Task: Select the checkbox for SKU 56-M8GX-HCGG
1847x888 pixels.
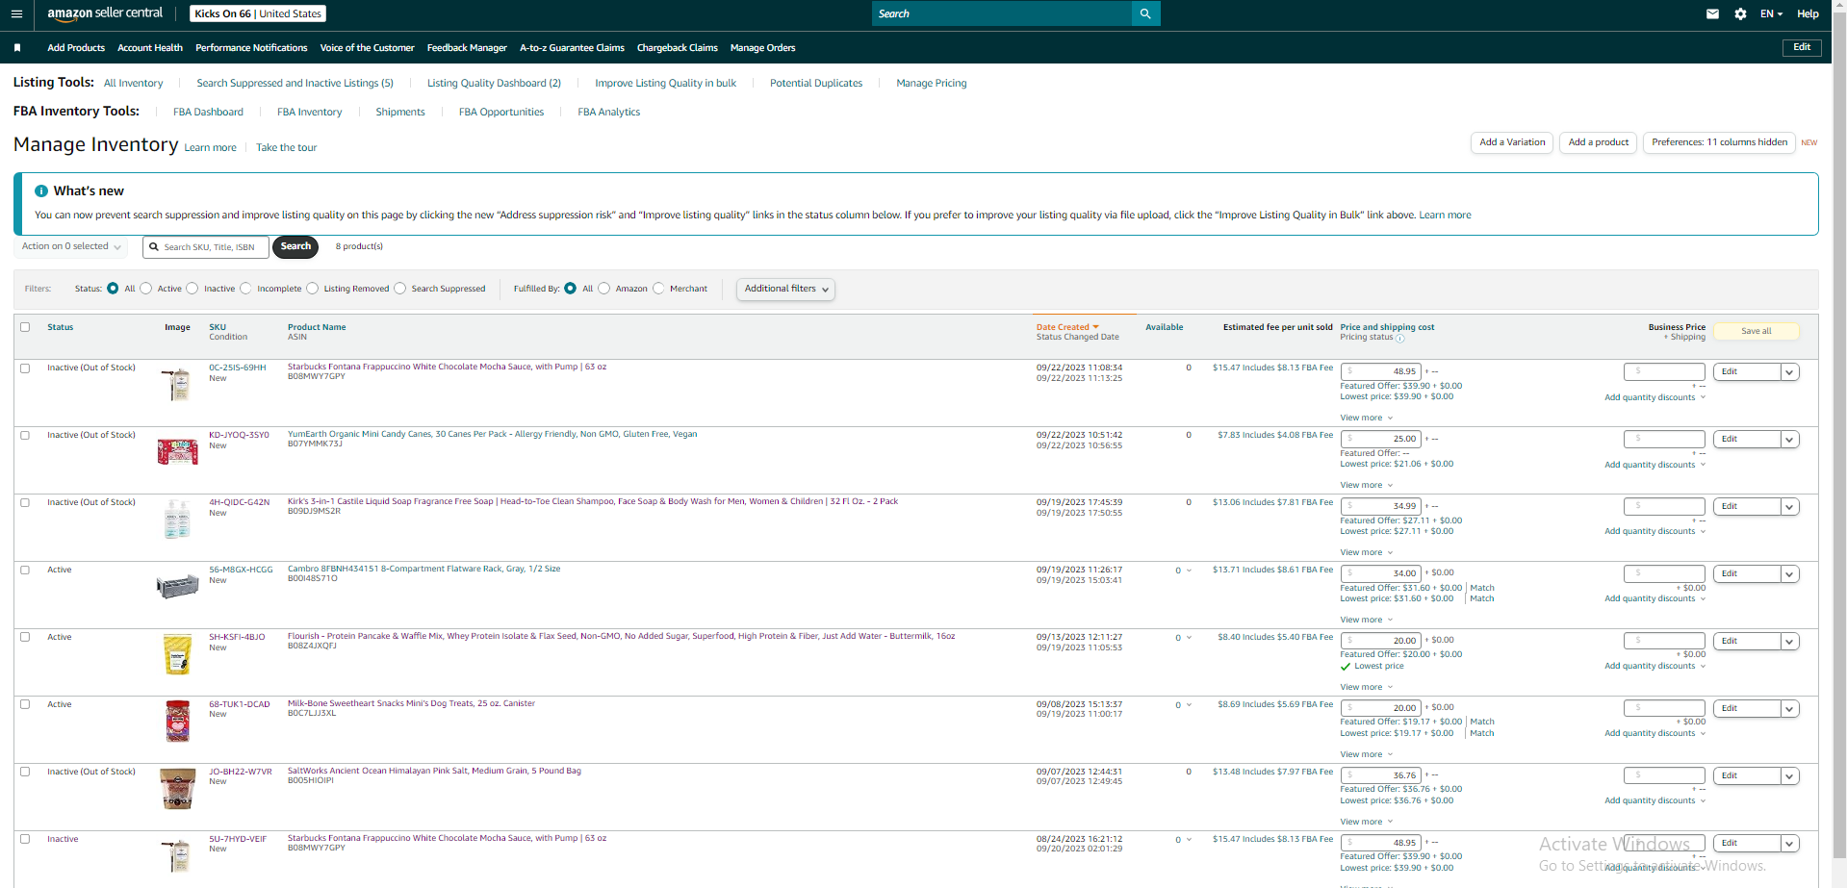Action: pyautogui.click(x=25, y=570)
